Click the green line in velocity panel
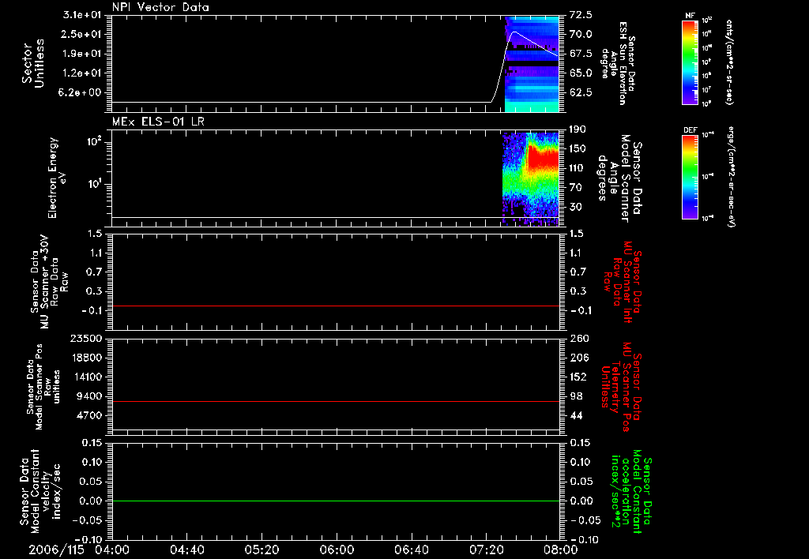 [x=336, y=501]
